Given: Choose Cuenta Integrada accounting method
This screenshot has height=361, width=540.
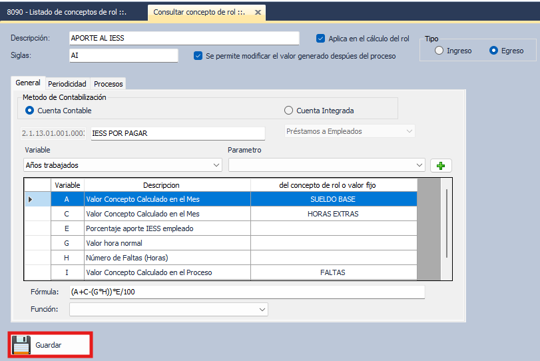Looking at the screenshot, I should 288,111.
